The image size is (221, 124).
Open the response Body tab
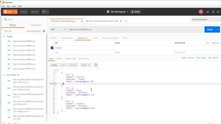click(51, 59)
